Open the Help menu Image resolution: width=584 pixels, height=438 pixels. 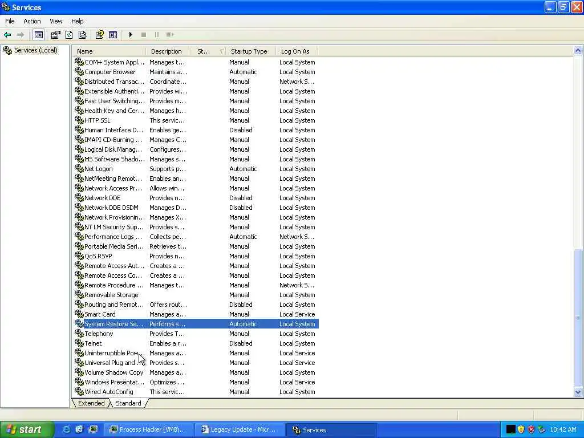pos(77,21)
